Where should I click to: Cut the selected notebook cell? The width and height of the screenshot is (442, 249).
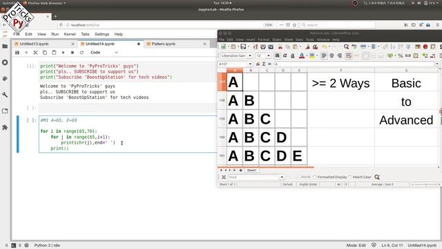35,53
